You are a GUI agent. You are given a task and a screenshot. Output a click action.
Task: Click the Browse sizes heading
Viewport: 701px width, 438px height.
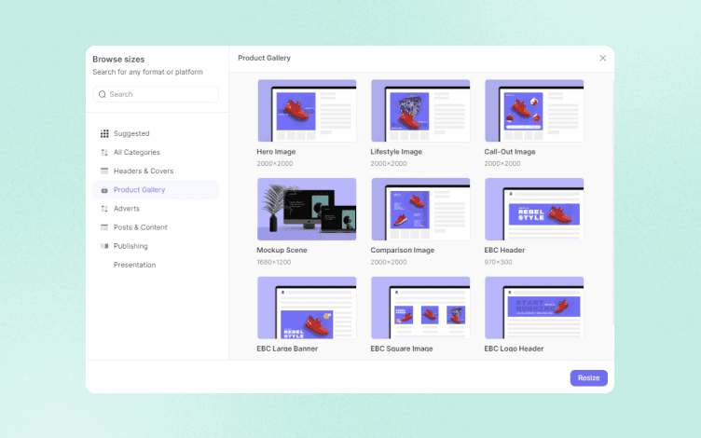(x=118, y=60)
